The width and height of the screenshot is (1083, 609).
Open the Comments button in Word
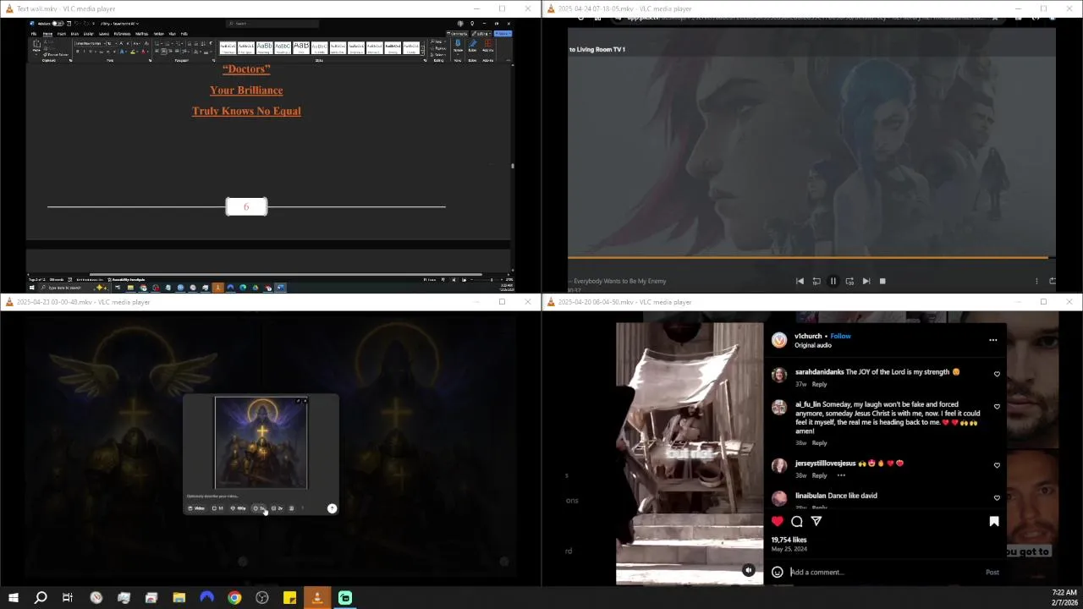click(x=457, y=34)
